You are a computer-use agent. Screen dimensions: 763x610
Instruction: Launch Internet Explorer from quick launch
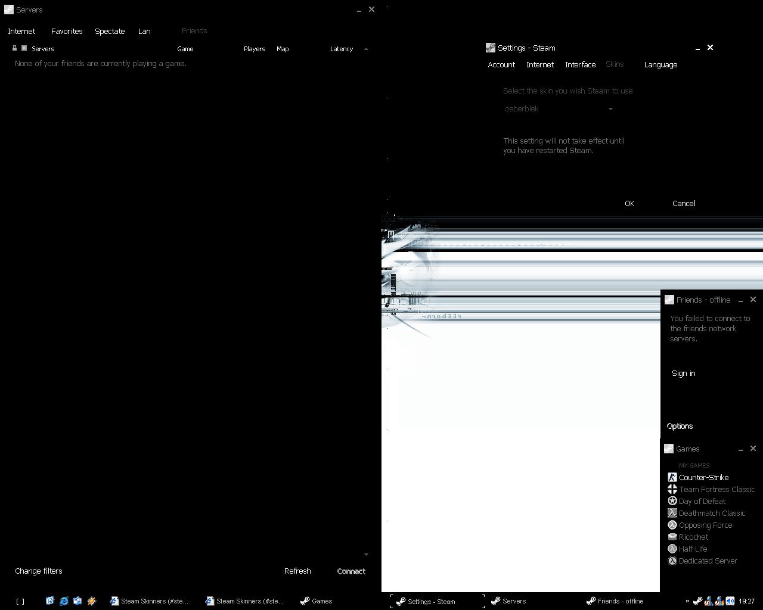click(64, 601)
